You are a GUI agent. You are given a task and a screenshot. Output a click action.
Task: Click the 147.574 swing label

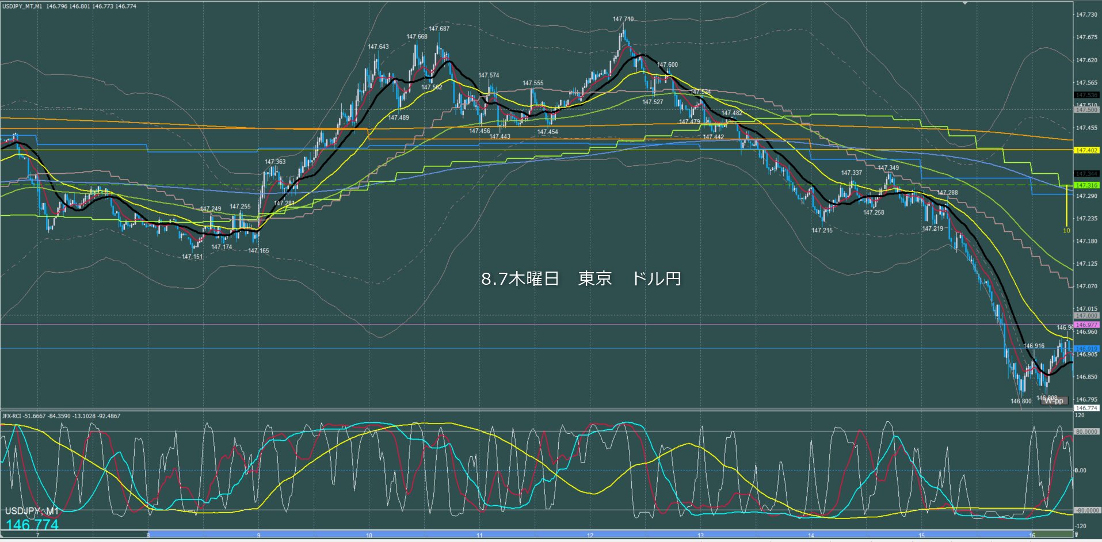click(489, 75)
